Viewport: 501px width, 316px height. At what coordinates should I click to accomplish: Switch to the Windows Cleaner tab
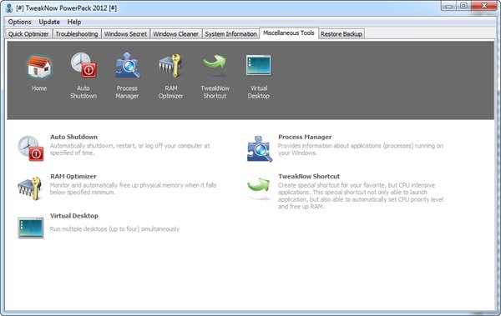(175, 34)
